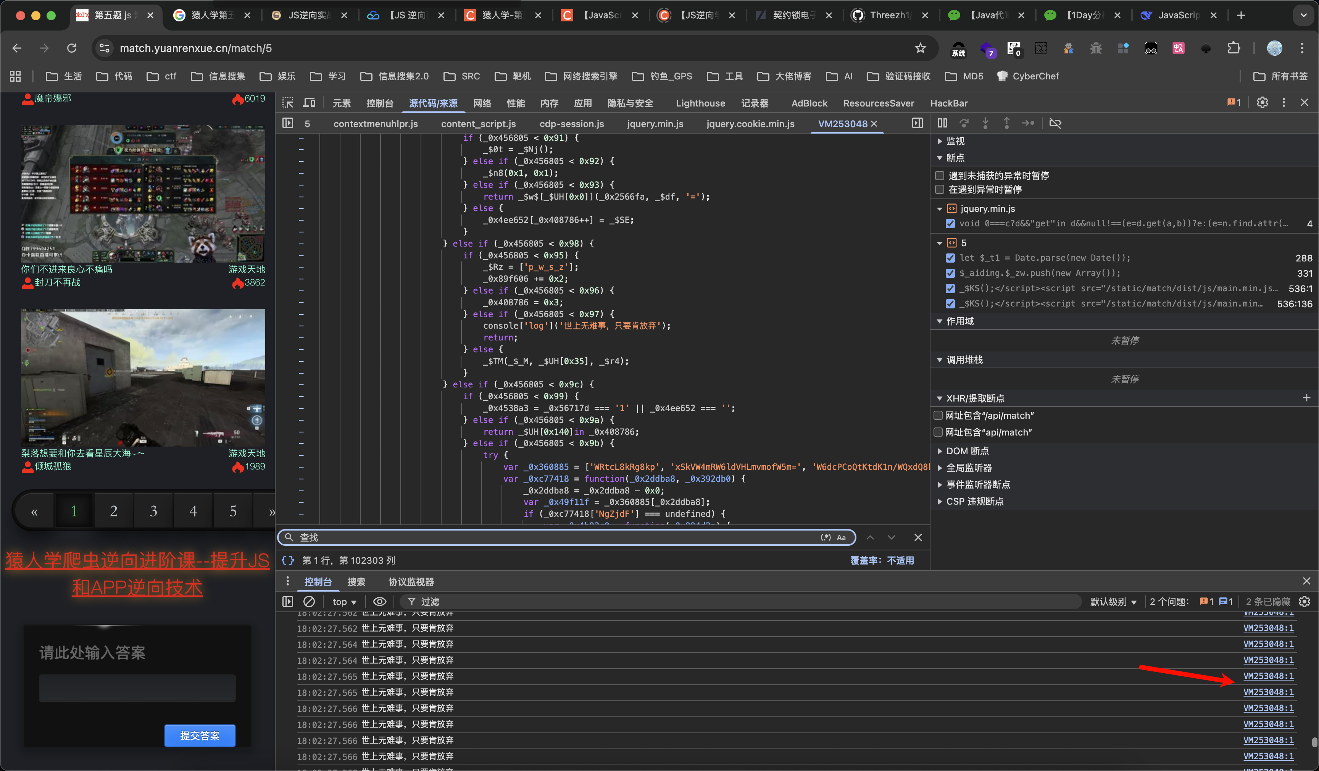
Task: Switch to the 网络 network tab
Action: tap(482, 103)
